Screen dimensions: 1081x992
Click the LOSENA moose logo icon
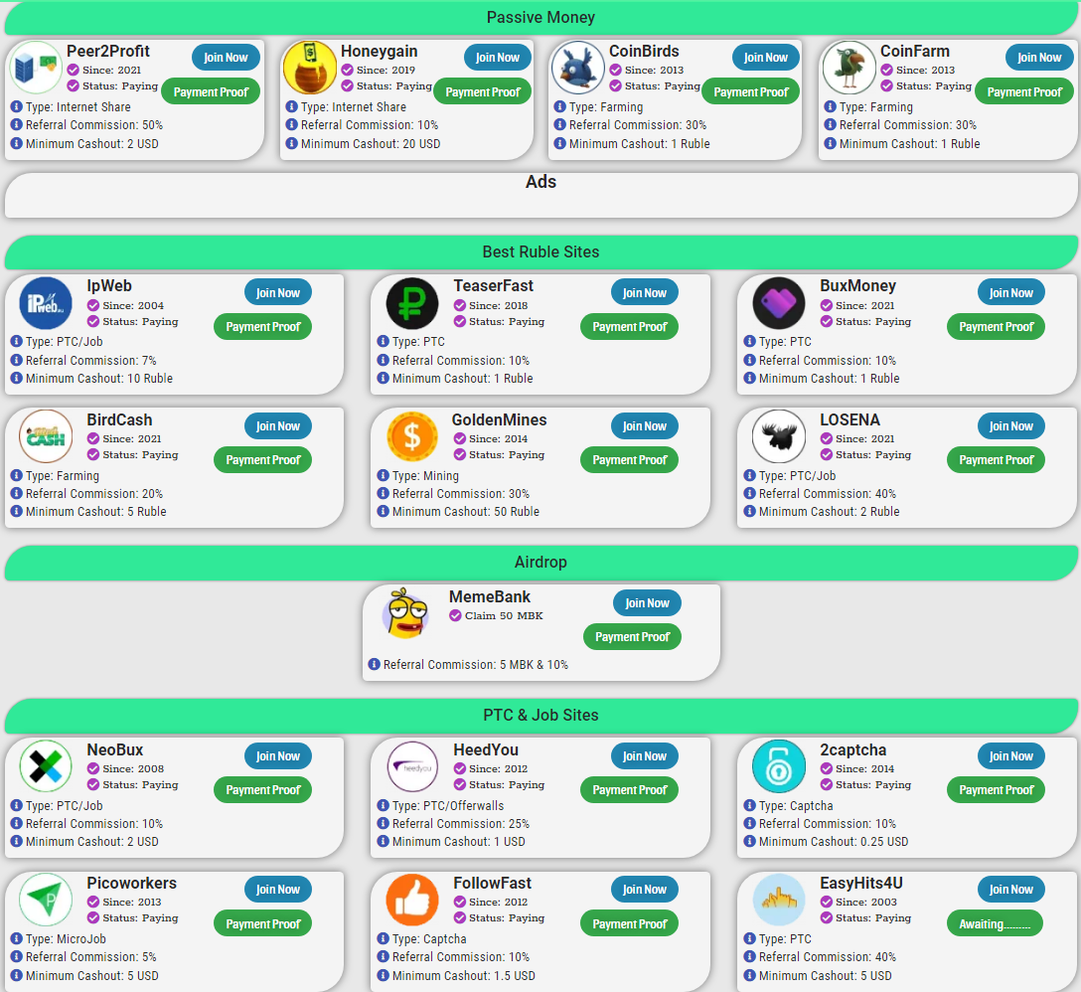coord(779,436)
